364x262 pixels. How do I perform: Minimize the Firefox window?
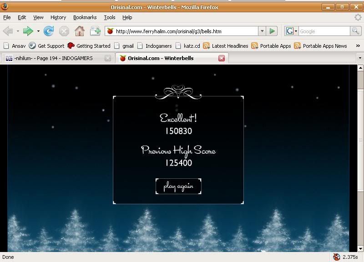click(x=328, y=7)
